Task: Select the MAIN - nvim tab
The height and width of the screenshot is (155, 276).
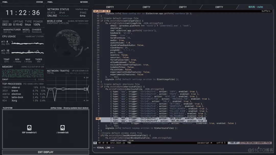Action: (x=256, y=7)
